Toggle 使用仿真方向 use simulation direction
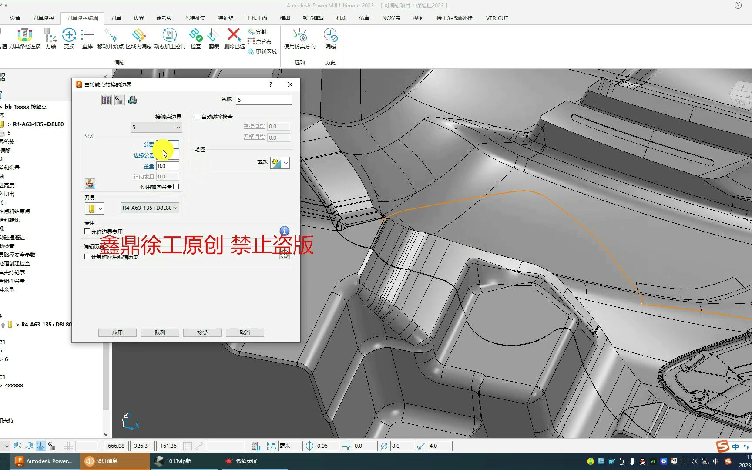752x470 pixels. [x=299, y=38]
